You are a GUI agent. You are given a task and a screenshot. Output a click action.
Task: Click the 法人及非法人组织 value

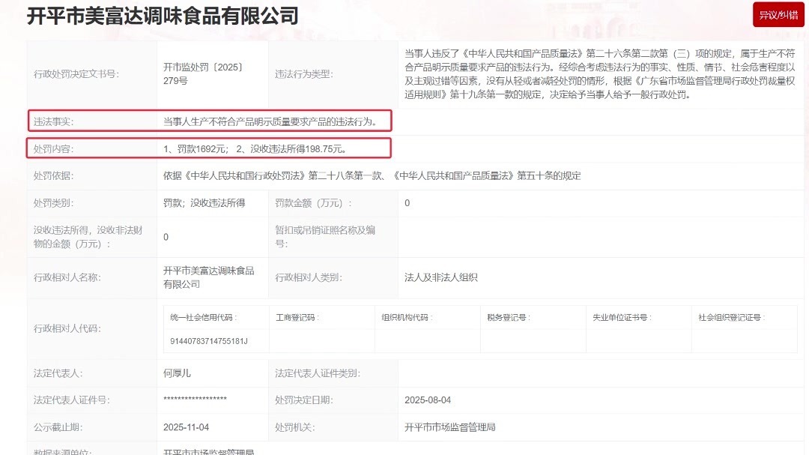[440, 277]
